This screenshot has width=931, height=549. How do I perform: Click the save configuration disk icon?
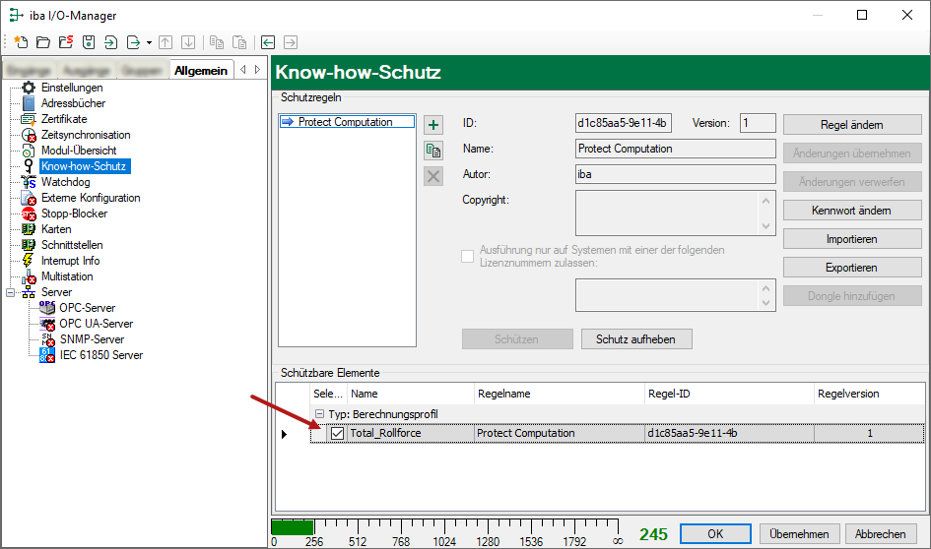89,42
